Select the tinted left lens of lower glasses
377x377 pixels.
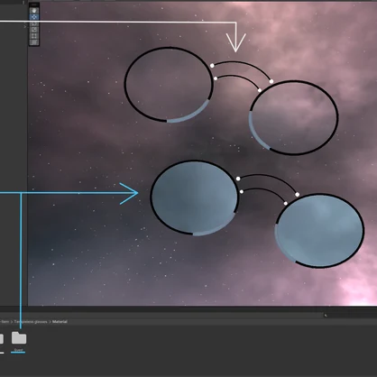pos(195,197)
